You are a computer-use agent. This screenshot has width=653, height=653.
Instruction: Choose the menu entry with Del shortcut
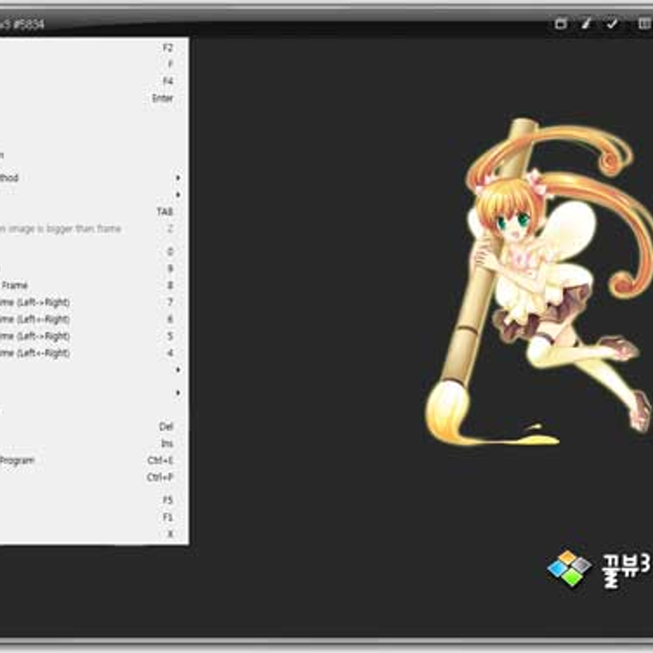tap(94, 427)
